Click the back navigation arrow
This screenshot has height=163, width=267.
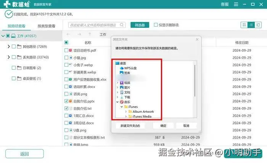pyautogui.click(x=68, y=34)
